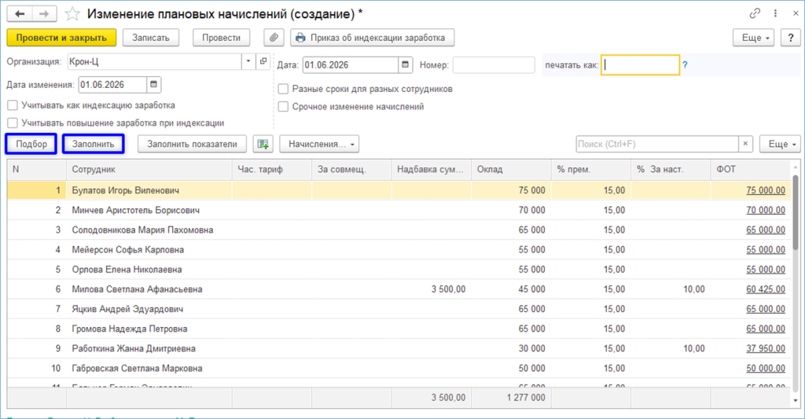Screen dimensions: 805x419
Task: Focus the Номер input field
Action: 494,65
